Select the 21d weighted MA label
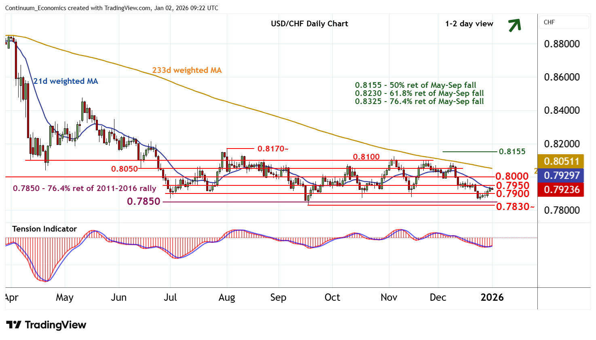 point(66,81)
